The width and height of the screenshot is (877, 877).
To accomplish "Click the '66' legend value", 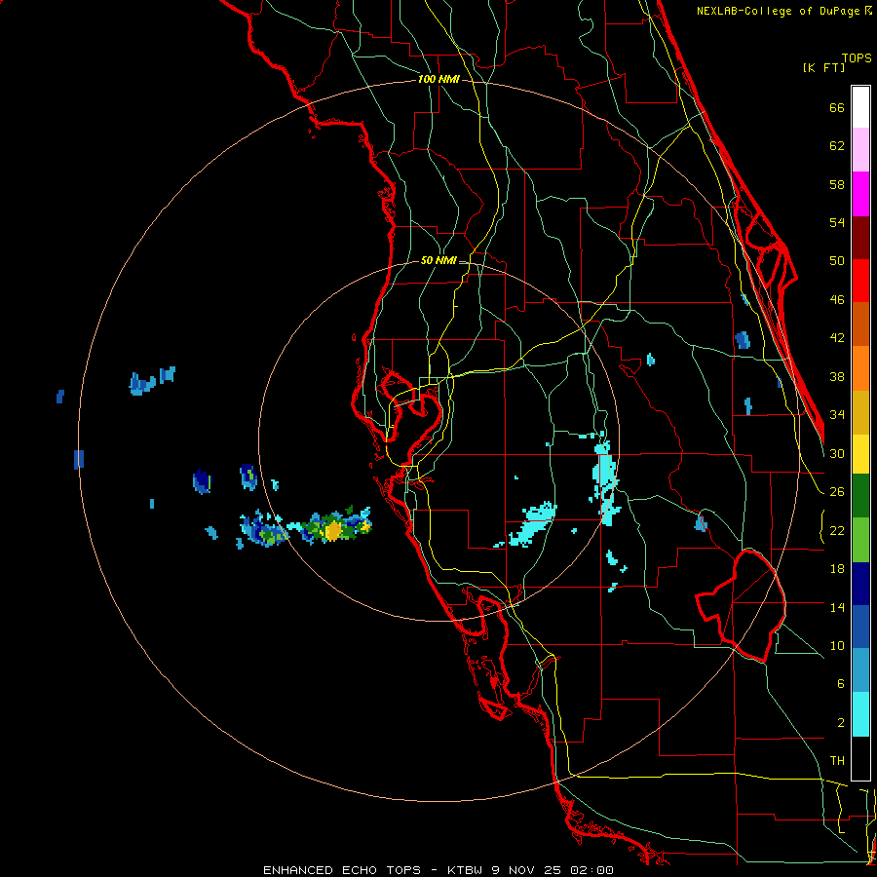I will (x=837, y=107).
